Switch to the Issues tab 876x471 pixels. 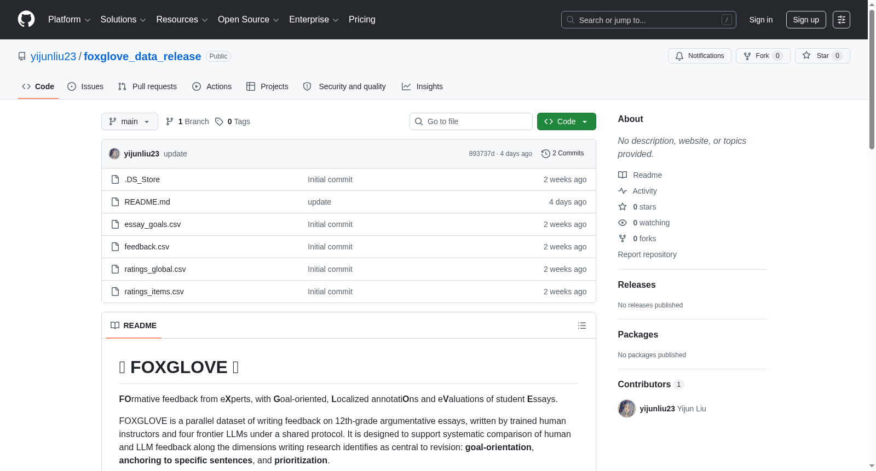pos(85,86)
